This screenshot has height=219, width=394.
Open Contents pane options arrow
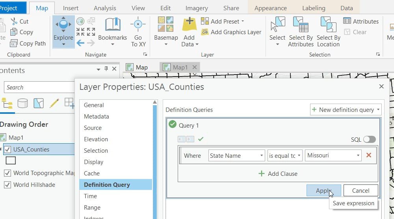pos(98,69)
